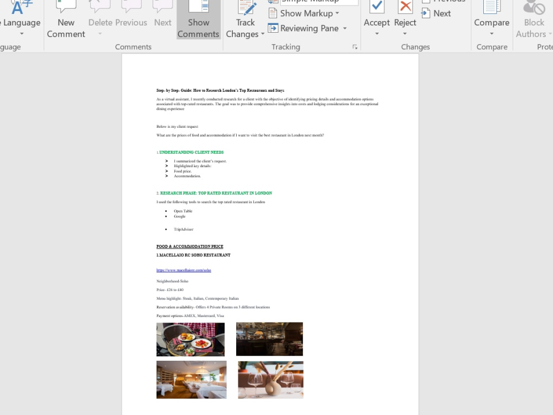This screenshot has width=553, height=415.
Task: Go to Next change in Changes group
Action: [436, 13]
